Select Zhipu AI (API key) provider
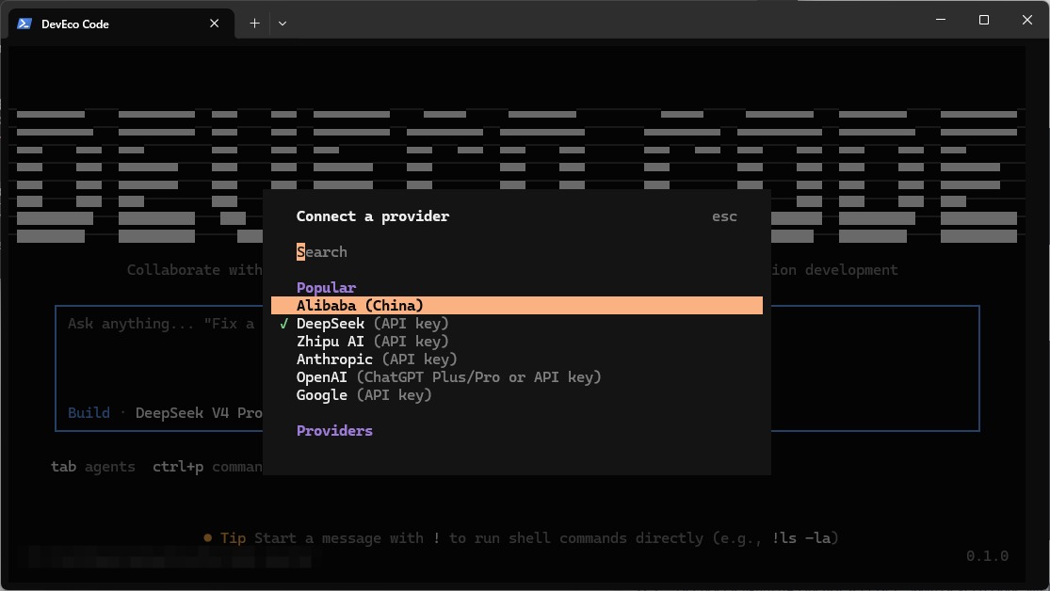 pyautogui.click(x=516, y=342)
